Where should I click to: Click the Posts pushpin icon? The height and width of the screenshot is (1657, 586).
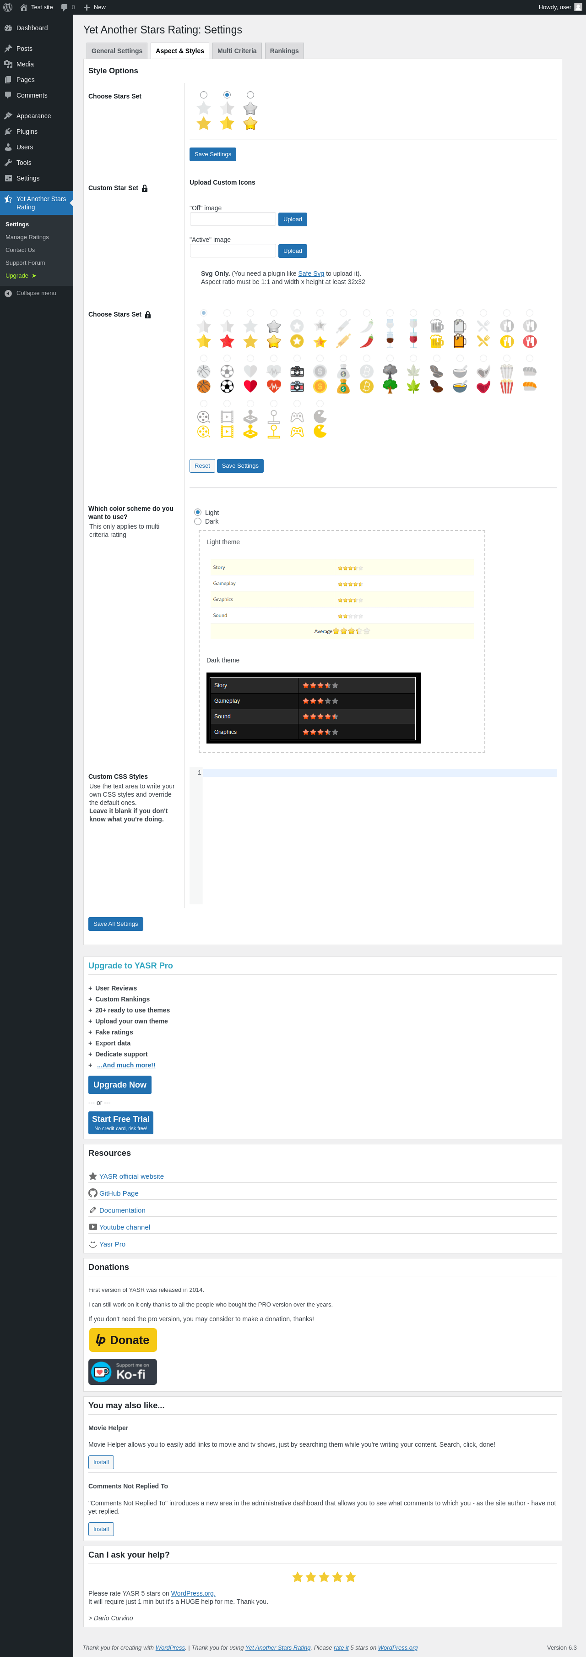tap(8, 49)
